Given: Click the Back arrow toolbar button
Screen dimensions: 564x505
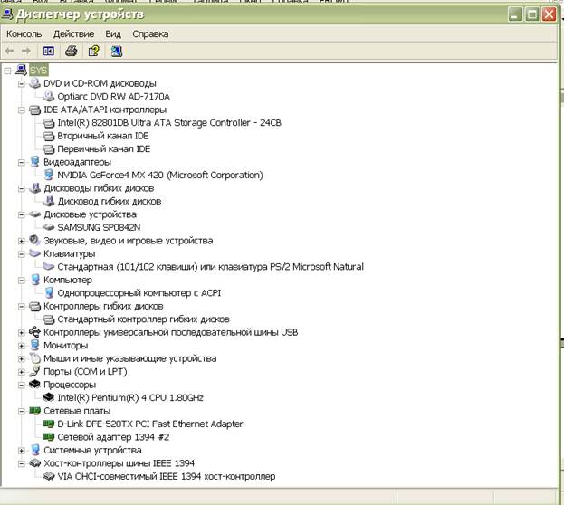Looking at the screenshot, I should click(x=10, y=51).
